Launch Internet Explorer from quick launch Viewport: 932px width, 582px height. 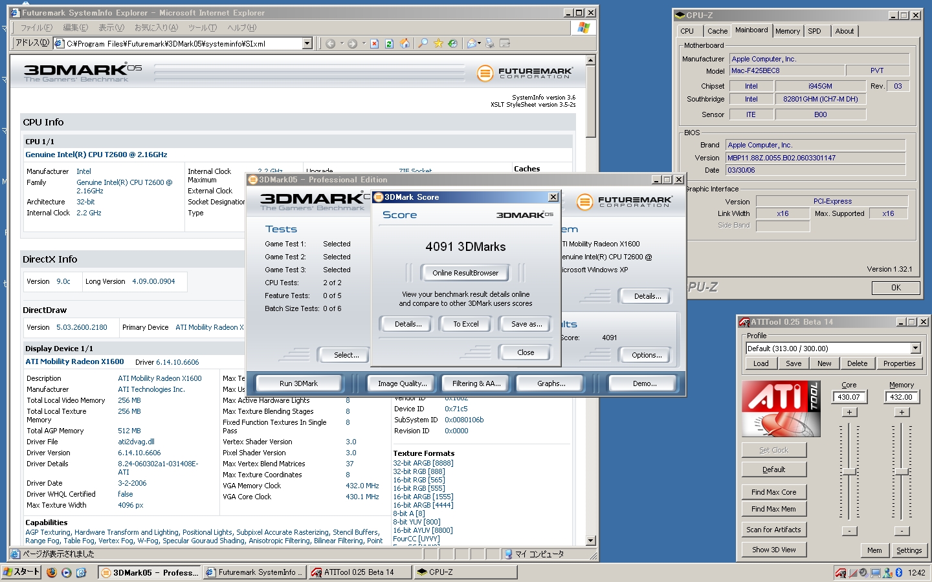coord(81,572)
